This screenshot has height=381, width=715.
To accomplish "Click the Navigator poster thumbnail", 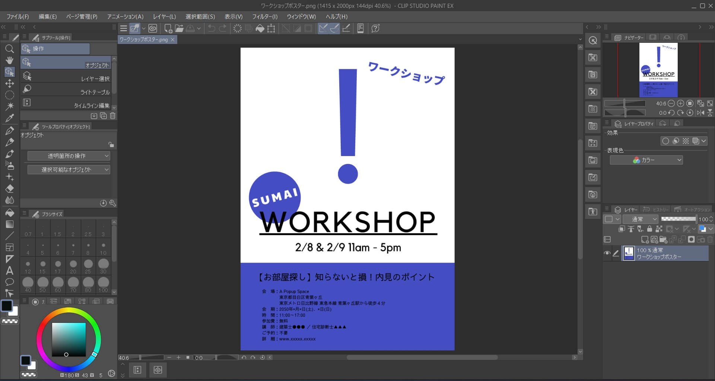I will click(658, 70).
